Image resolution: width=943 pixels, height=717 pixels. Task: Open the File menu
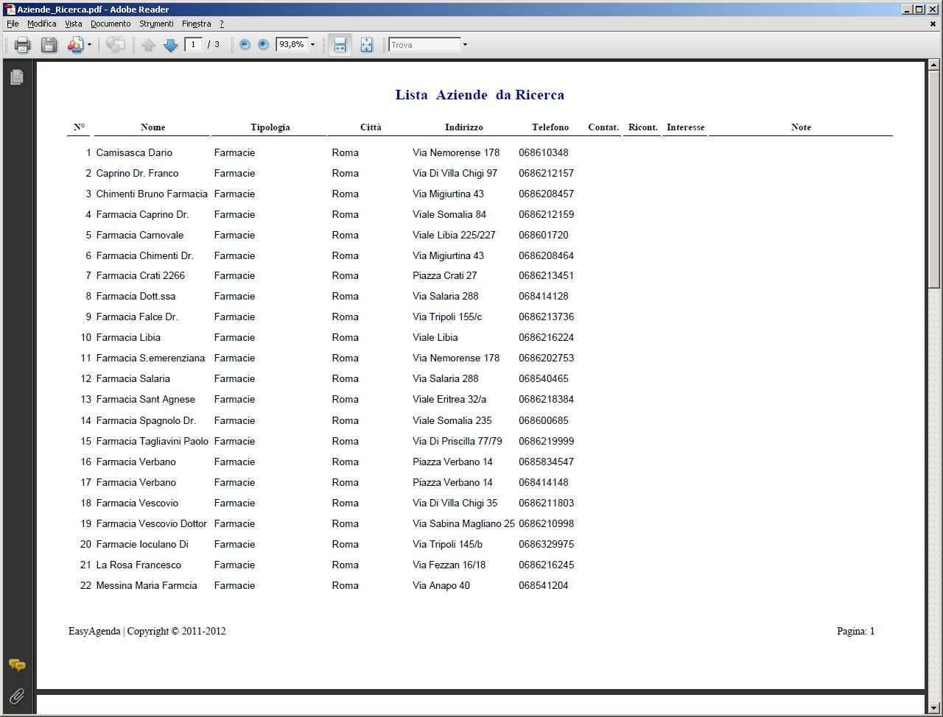click(x=13, y=24)
